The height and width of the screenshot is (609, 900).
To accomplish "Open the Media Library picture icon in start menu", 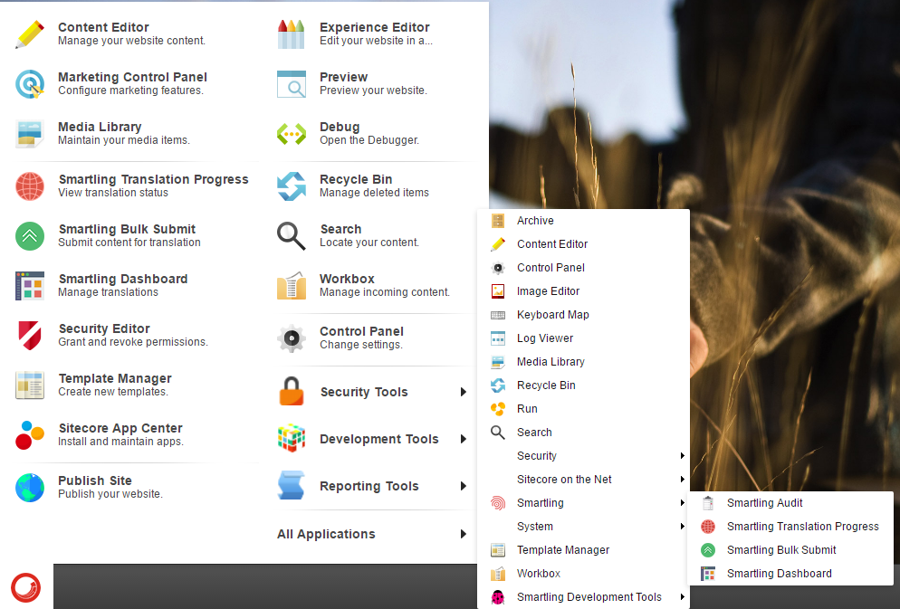I will [30, 134].
